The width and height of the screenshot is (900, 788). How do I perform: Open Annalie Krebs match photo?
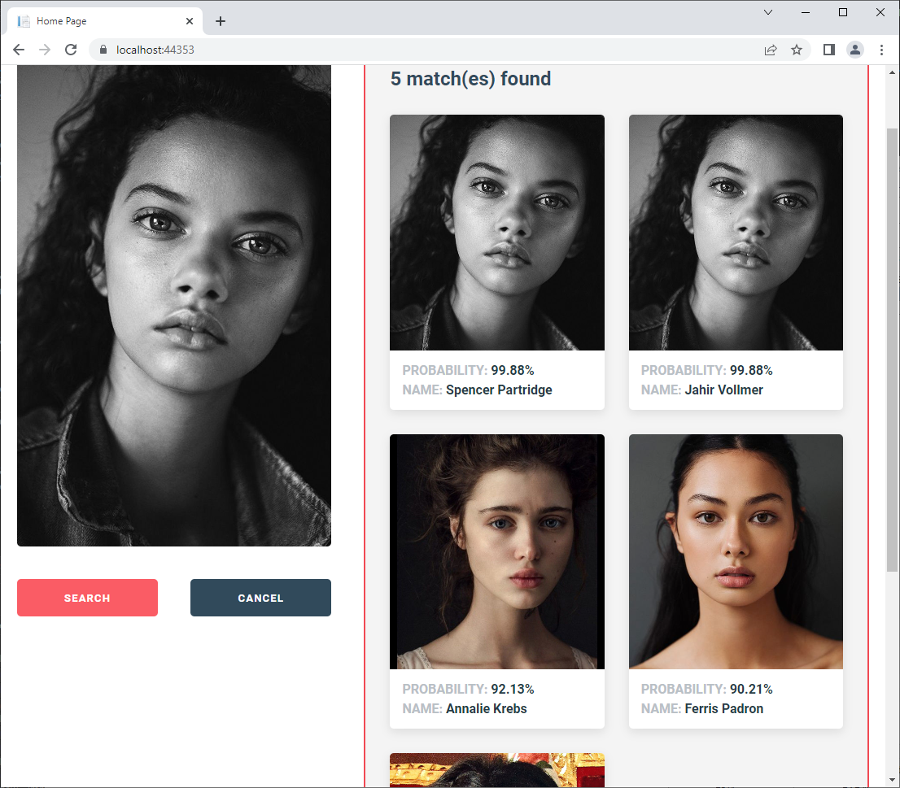pos(497,551)
